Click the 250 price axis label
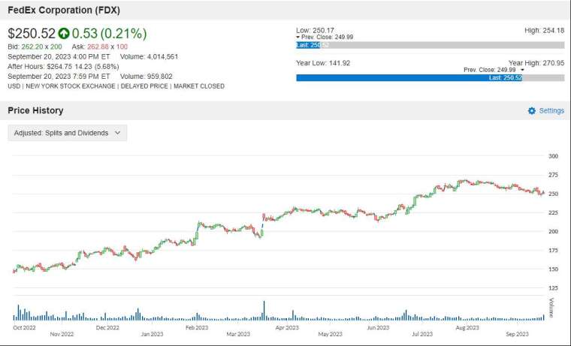The width and height of the screenshot is (571, 346). pos(553,194)
